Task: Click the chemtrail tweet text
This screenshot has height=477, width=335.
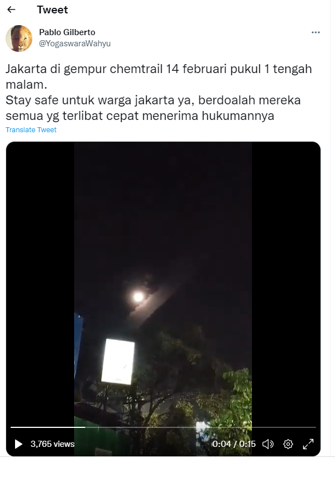Action: pos(159,92)
